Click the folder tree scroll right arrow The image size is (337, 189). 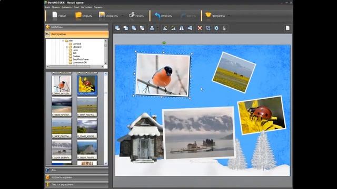tap(102, 67)
